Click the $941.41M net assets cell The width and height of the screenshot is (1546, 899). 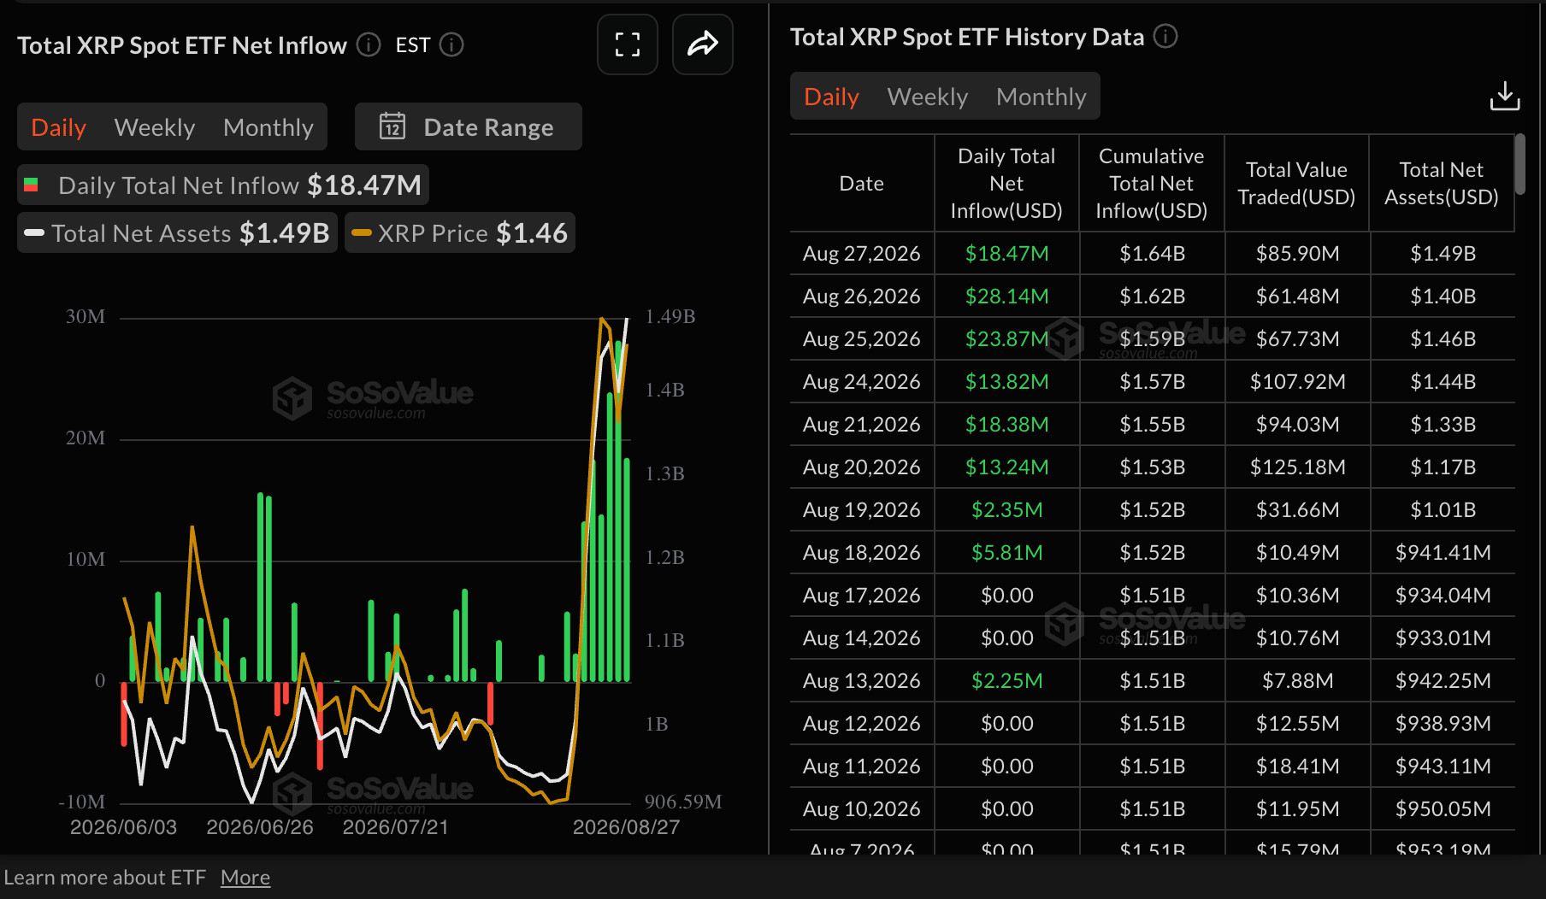1443,552
